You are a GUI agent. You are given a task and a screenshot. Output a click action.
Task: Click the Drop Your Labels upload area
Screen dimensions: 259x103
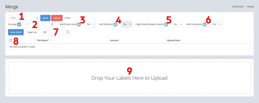(x=129, y=78)
